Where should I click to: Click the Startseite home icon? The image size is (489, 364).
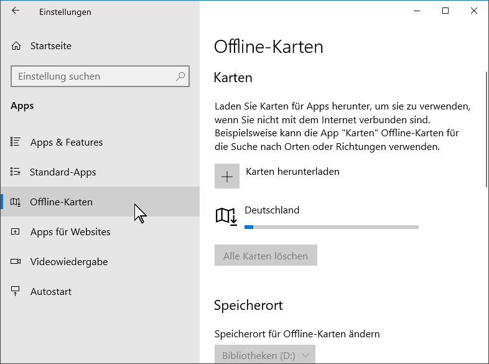click(x=16, y=46)
